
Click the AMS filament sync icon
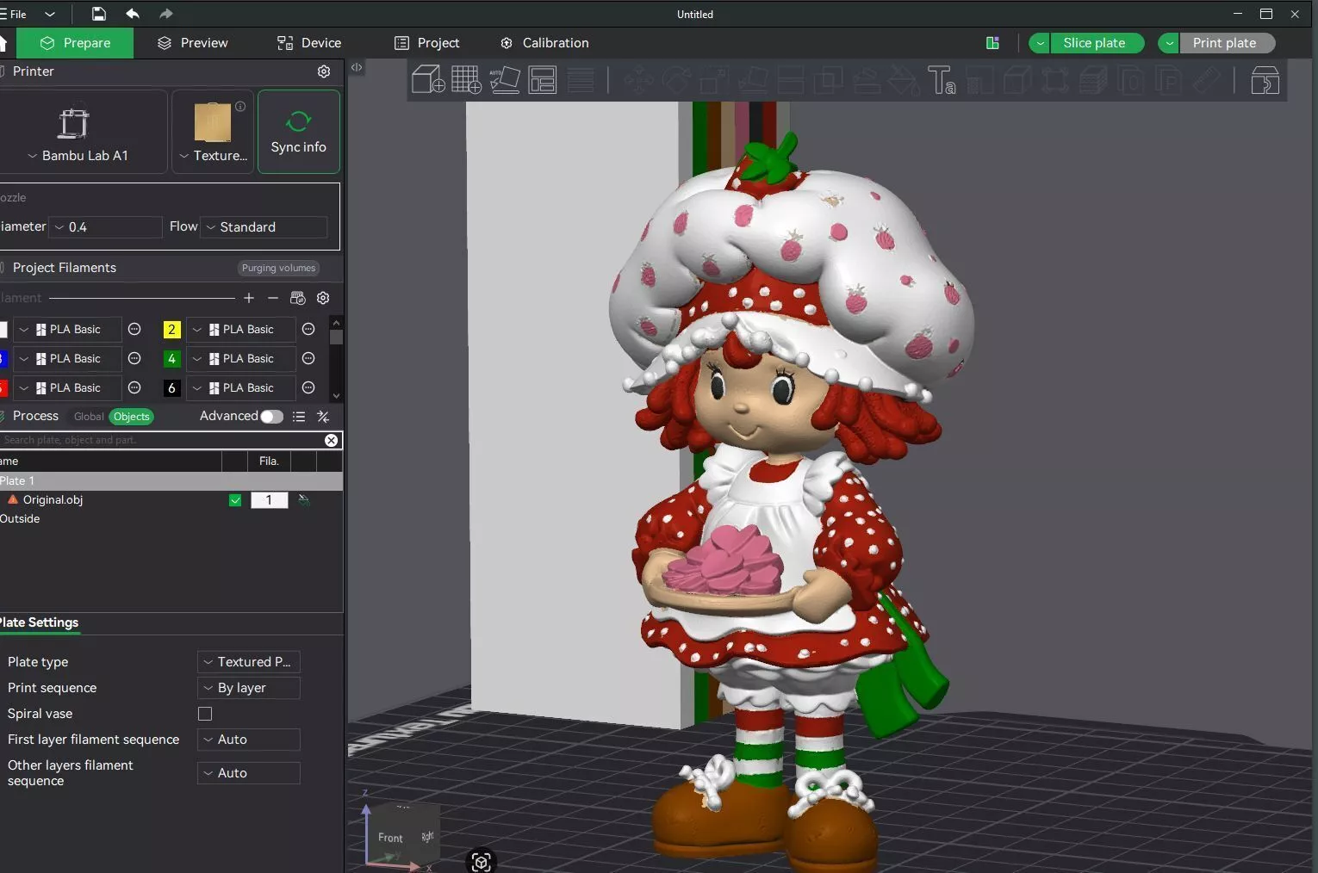[x=298, y=298]
